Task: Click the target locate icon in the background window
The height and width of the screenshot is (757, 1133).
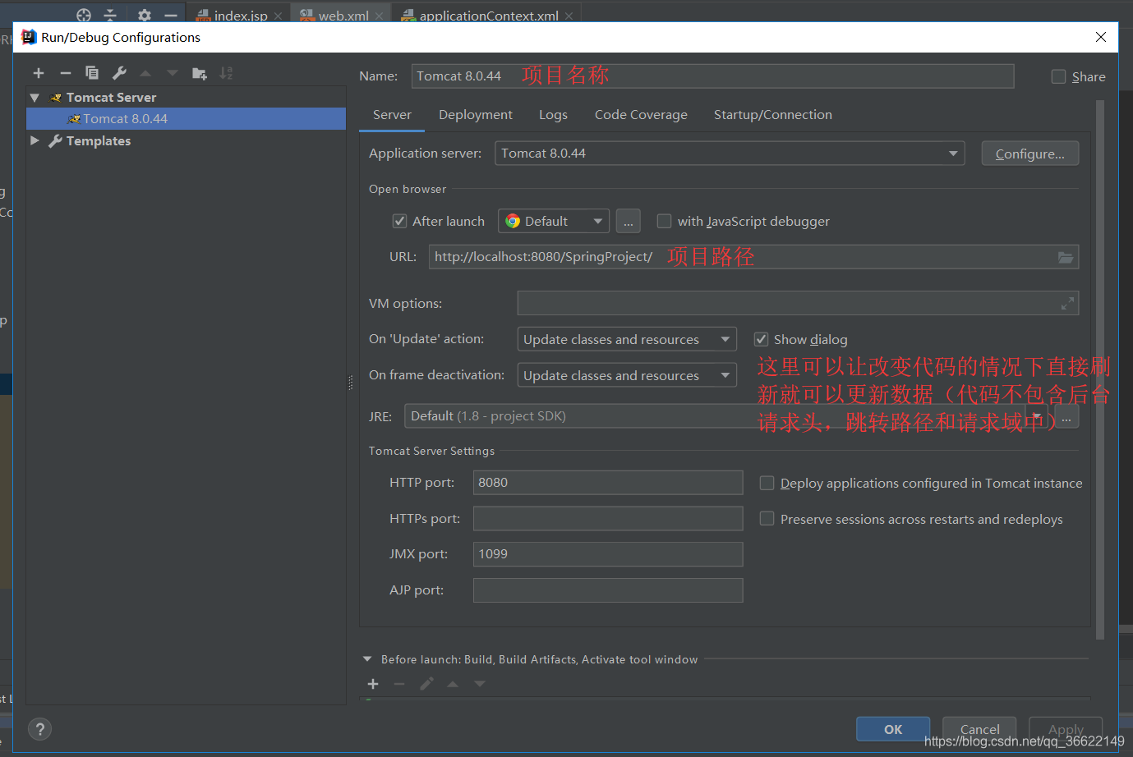Action: click(84, 15)
